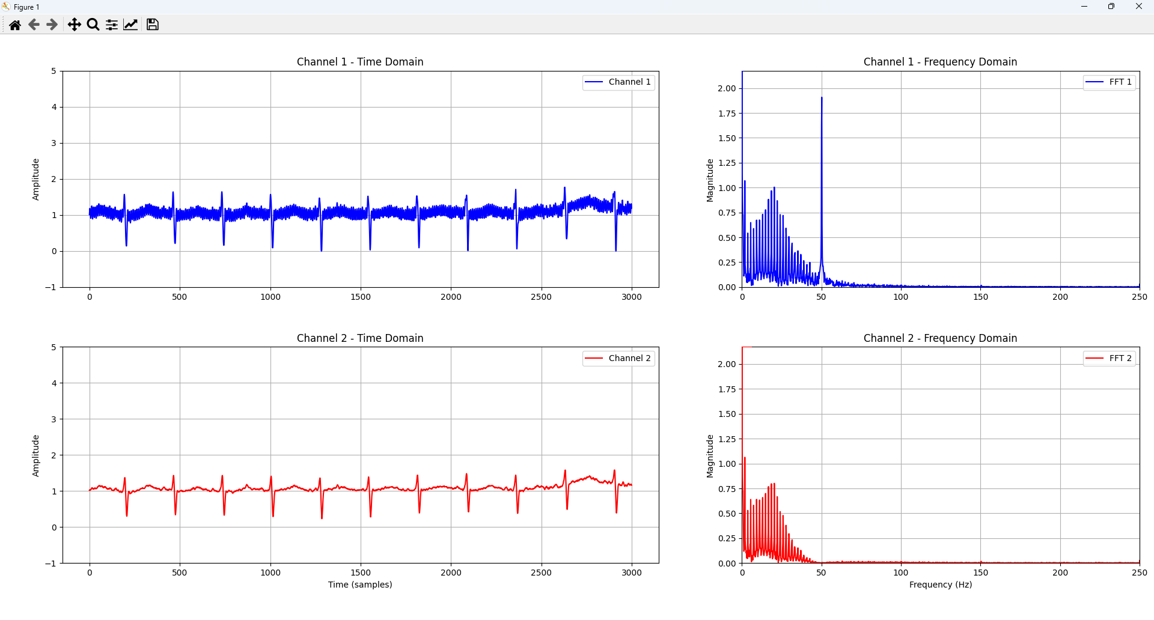Go forward to the next view

point(52,25)
